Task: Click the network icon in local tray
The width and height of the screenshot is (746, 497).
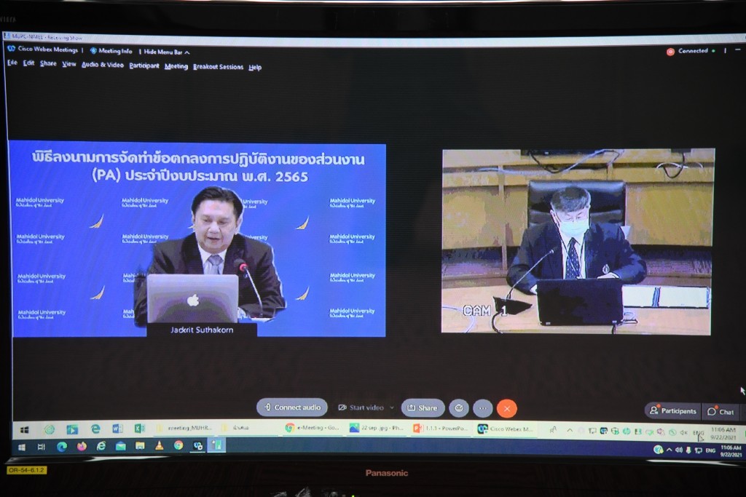Action: pos(698,450)
